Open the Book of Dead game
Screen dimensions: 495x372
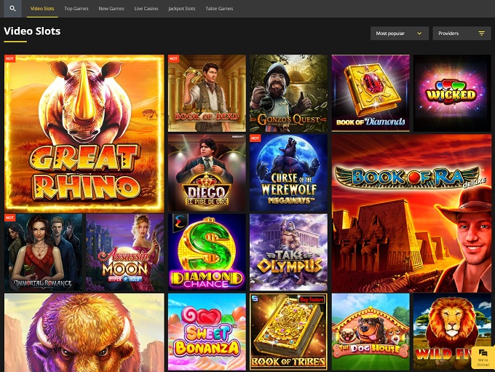point(207,92)
